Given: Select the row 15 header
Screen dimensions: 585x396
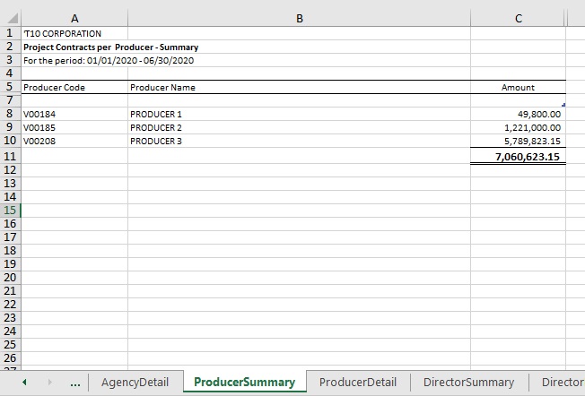Looking at the screenshot, I should click(x=10, y=211).
